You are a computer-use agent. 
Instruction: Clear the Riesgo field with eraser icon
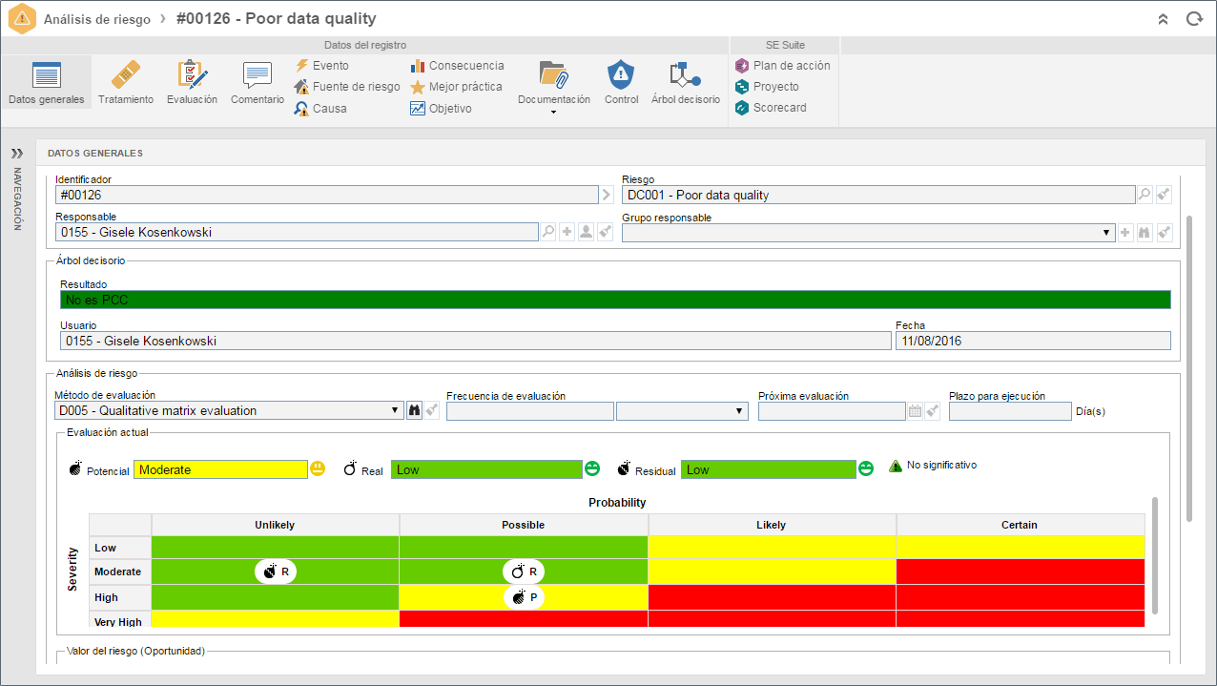click(1164, 195)
